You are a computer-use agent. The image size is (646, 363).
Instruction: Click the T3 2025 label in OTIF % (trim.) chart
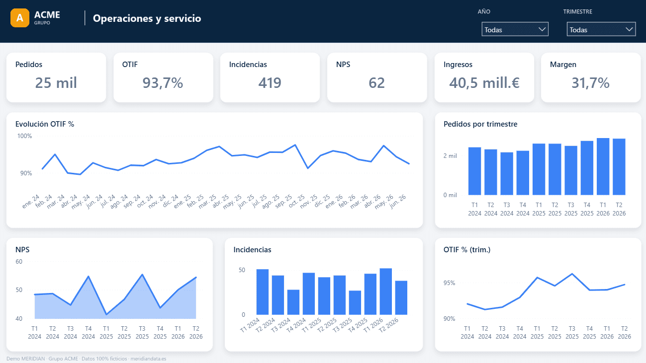[572, 332]
